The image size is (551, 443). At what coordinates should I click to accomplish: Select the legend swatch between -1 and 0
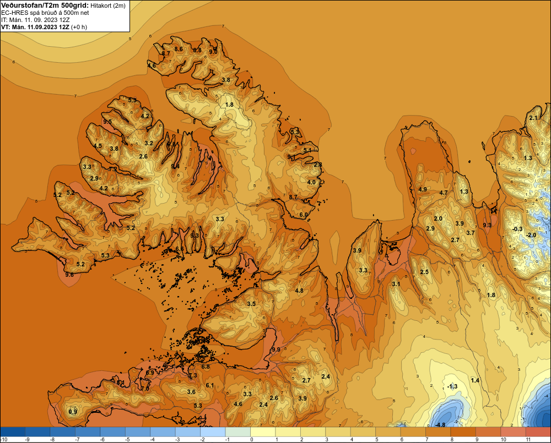point(238,432)
